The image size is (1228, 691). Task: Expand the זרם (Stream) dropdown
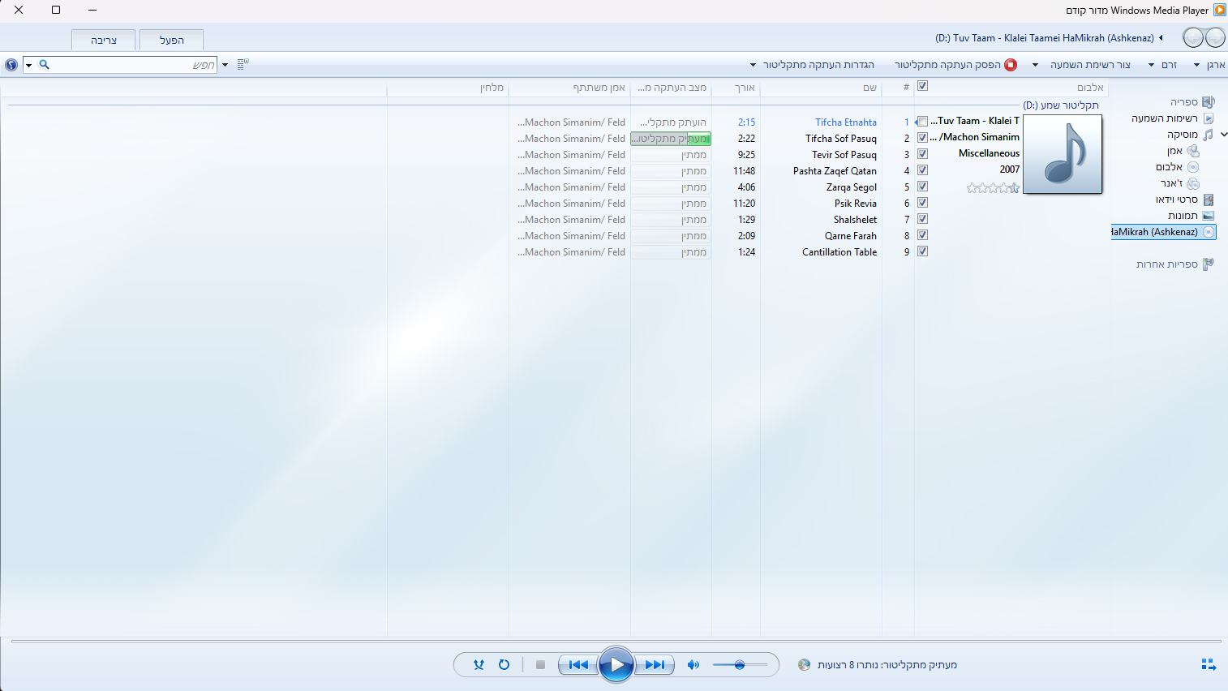[x=1162, y=65]
